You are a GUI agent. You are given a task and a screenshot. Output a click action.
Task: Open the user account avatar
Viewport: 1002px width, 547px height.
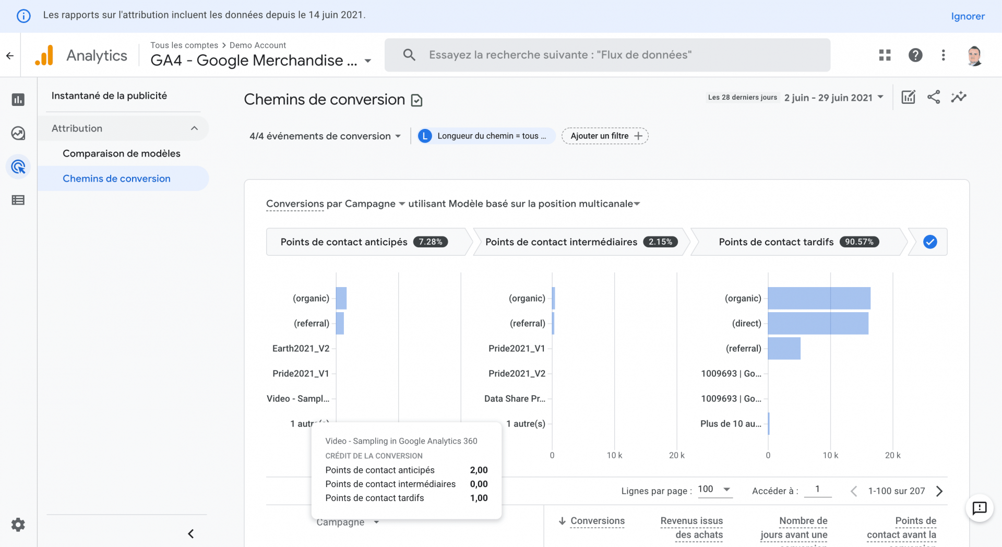(x=974, y=55)
